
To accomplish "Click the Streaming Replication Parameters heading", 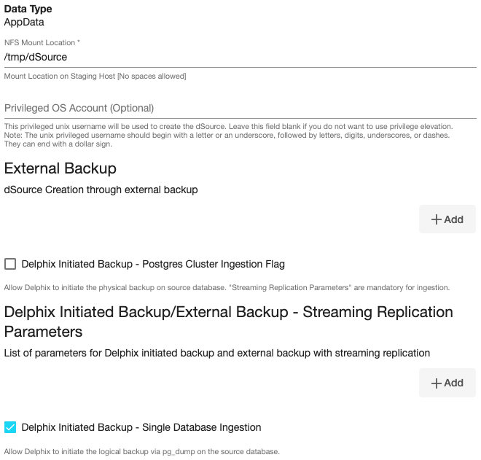I will point(228,321).
